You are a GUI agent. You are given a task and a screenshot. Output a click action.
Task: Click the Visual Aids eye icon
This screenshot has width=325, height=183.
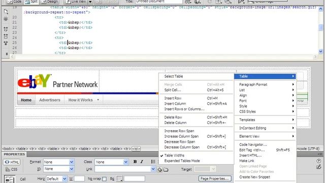tap(228, 2)
